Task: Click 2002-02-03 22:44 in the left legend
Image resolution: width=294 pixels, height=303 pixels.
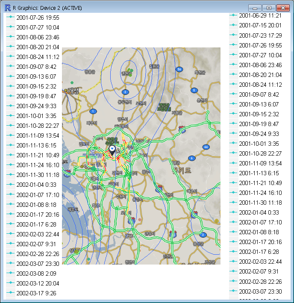Action: (x=38, y=234)
